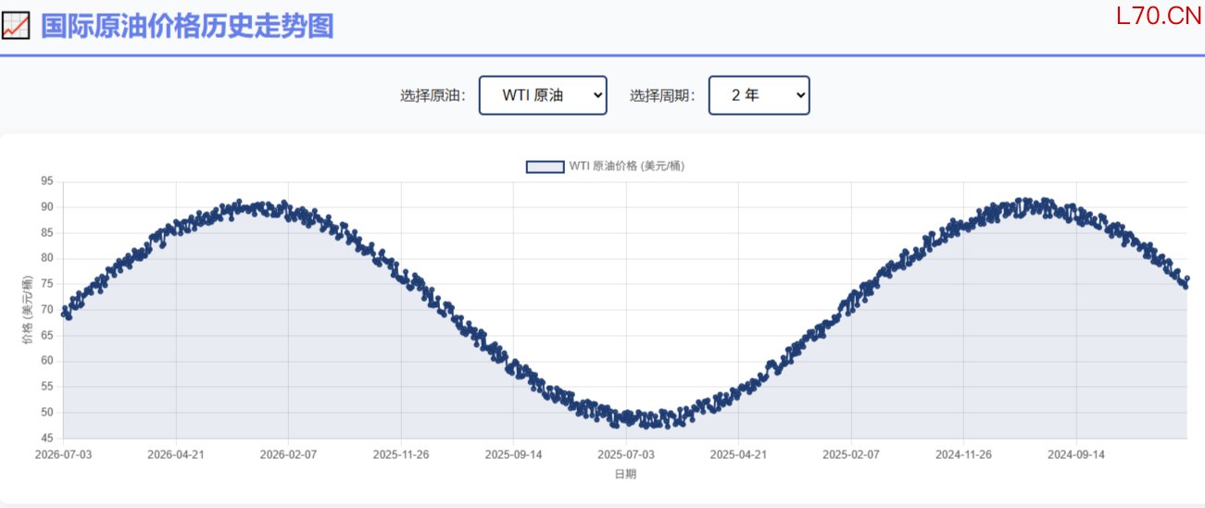This screenshot has width=1205, height=508.
Task: Click the y-axis value 50
Action: pyautogui.click(x=47, y=412)
